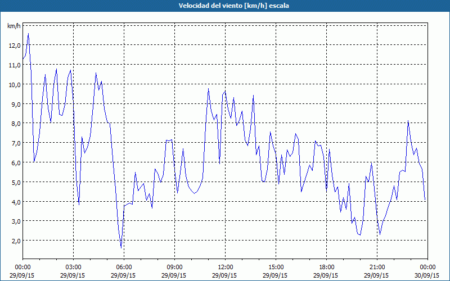Click the 30/09/15 date label
This screenshot has width=450, height=281.
(427, 275)
